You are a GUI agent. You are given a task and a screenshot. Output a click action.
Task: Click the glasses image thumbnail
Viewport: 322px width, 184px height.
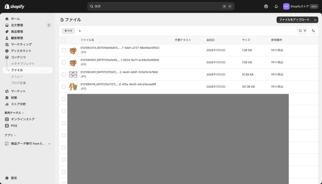73,74
